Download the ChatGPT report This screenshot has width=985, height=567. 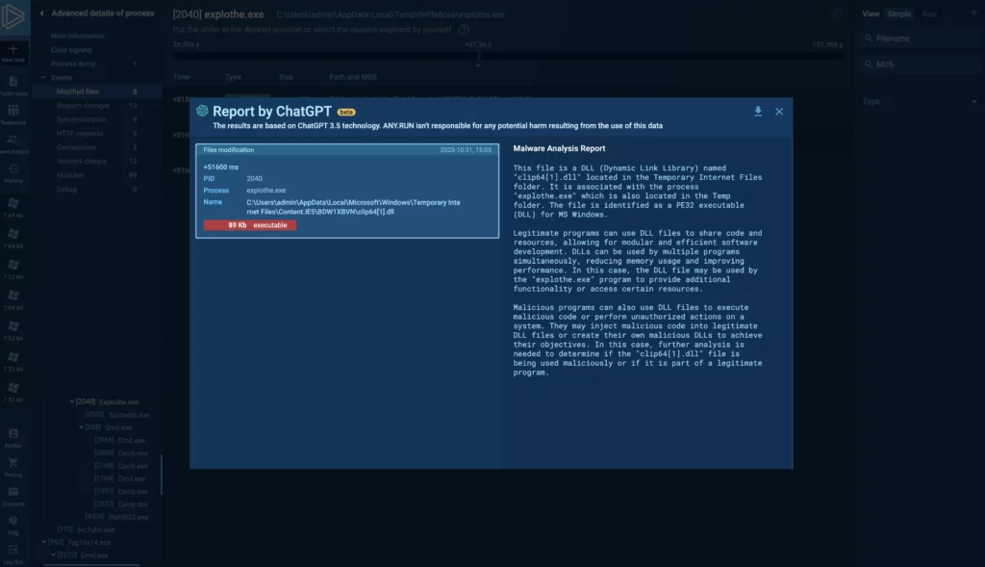pyautogui.click(x=758, y=112)
